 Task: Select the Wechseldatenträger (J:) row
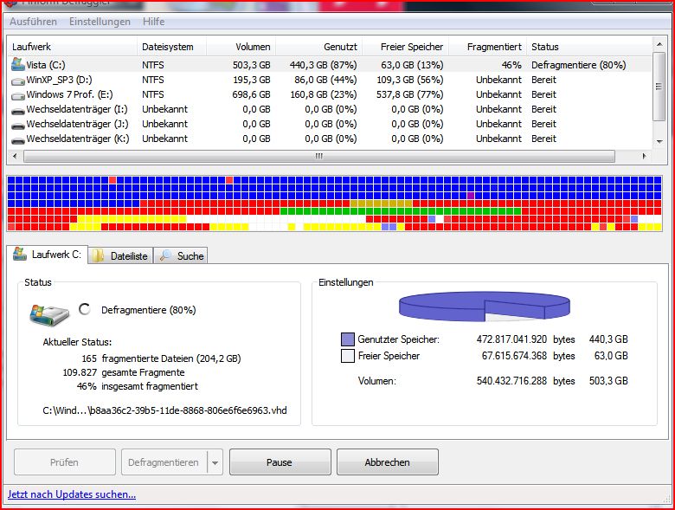[330, 124]
